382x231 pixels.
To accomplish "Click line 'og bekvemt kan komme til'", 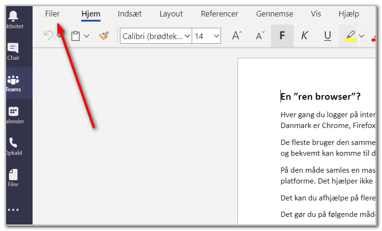I will [x=328, y=153].
